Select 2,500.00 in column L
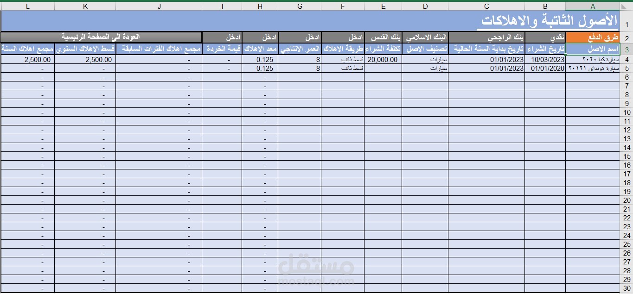633x294 pixels. (x=27, y=59)
